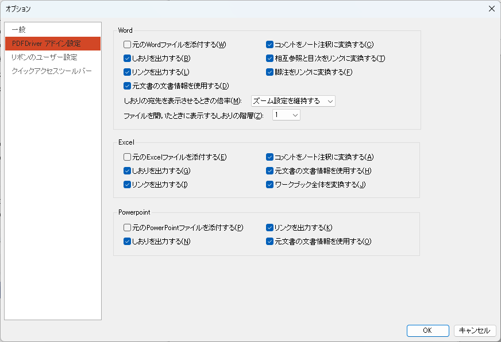The width and height of the screenshot is (501, 342).
Task: Enable 元のWordファイルを添付する checkbox
Action: (x=127, y=44)
